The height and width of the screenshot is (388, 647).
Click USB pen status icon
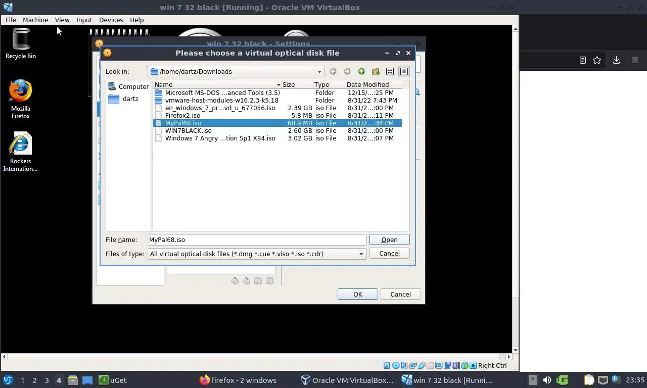tap(422, 366)
